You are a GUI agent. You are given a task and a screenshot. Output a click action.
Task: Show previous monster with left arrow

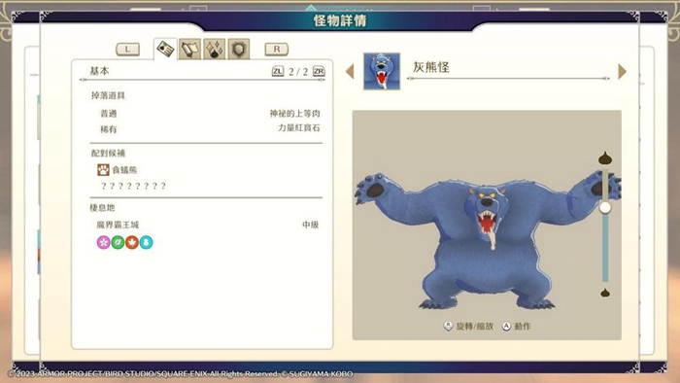pos(350,72)
